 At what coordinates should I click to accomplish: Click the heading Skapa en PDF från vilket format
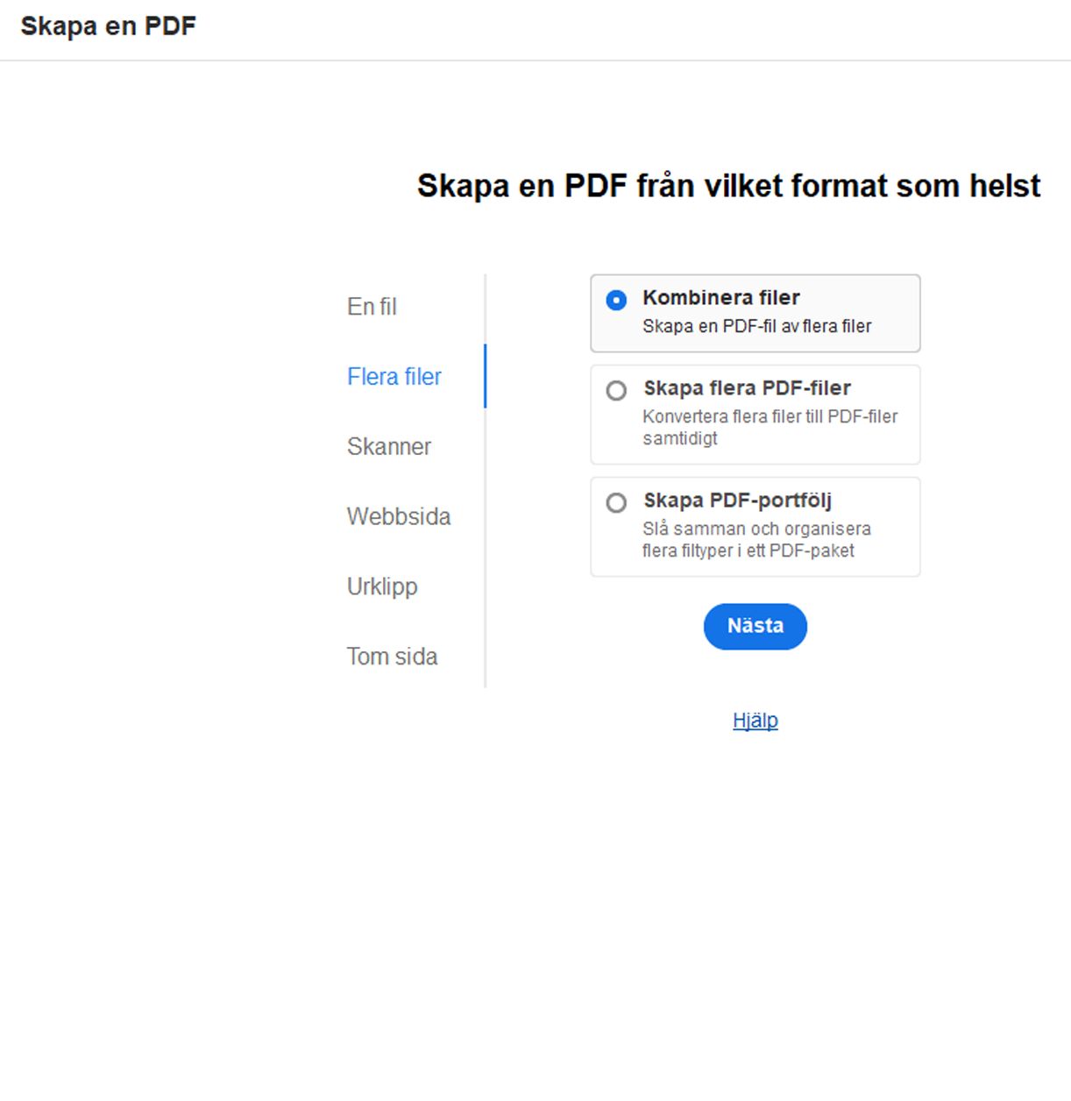pyautogui.click(x=727, y=186)
